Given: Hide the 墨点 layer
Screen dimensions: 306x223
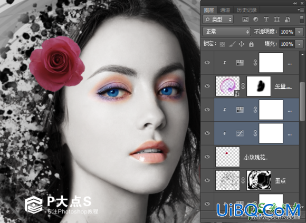Looking at the screenshot, I should [x=207, y=180].
